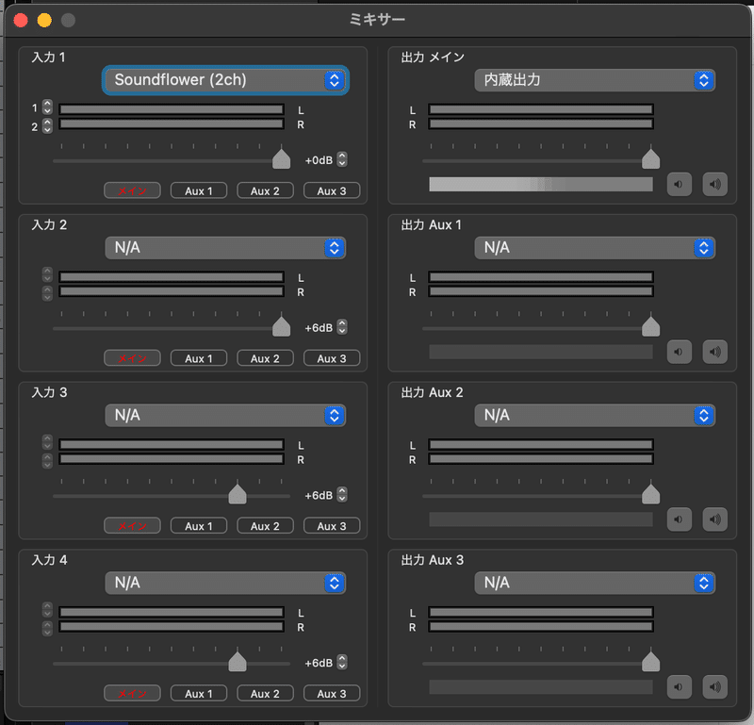The height and width of the screenshot is (725, 754).
Task: Close the ミキサー window
Action: [x=21, y=20]
